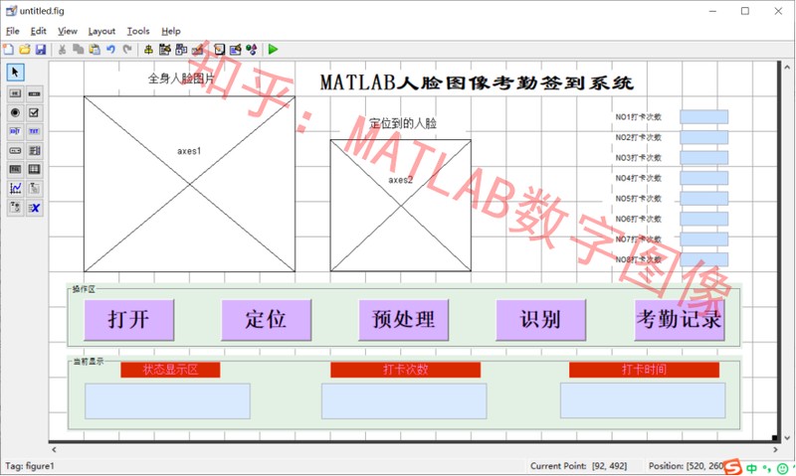
Task: Pick the Edit Text component tool
Action: point(15,131)
